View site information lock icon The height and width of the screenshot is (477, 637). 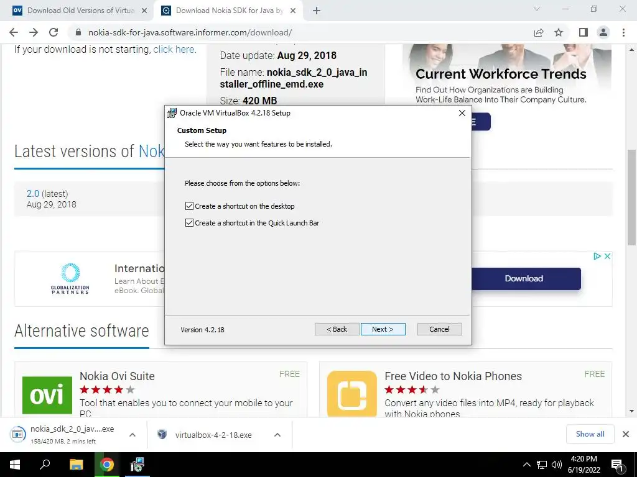point(78,32)
